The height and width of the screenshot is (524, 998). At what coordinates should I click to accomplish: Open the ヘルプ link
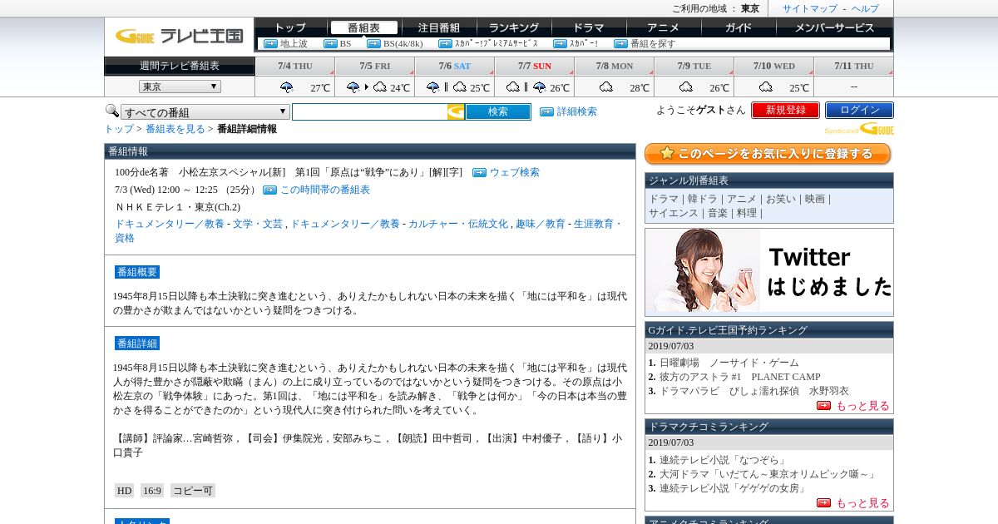[x=865, y=8]
